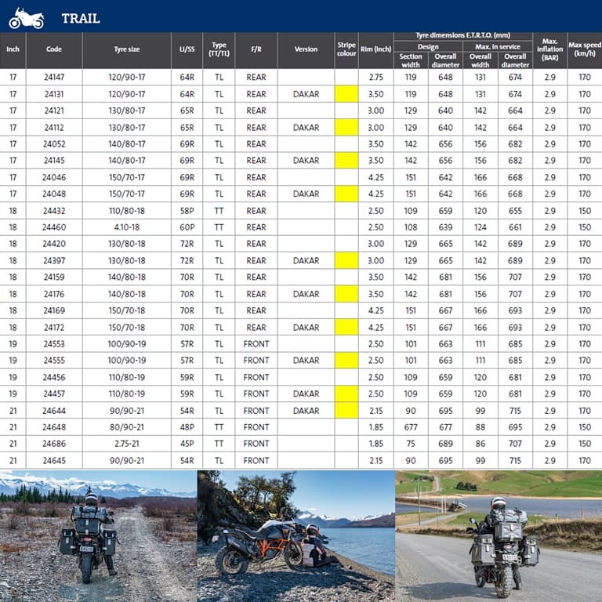602x602 pixels.
Task: Select code 24121 cell
Action: coord(54,111)
